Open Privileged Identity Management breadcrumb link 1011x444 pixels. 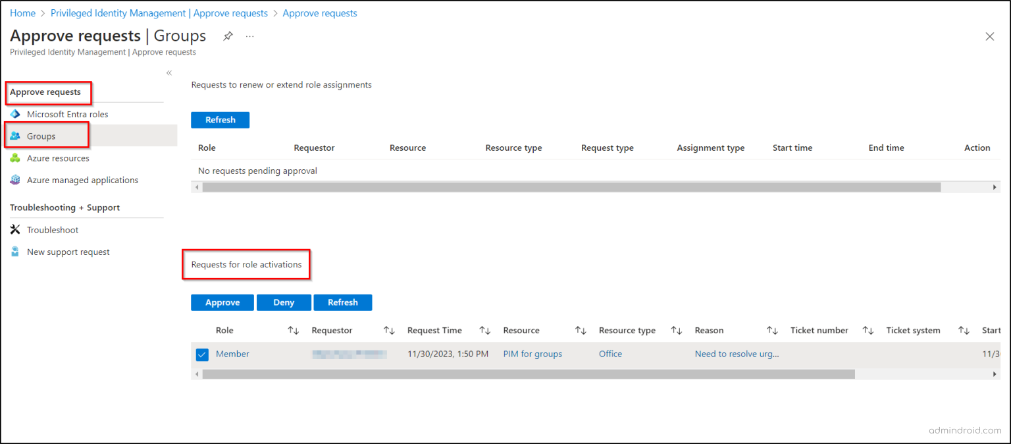159,13
